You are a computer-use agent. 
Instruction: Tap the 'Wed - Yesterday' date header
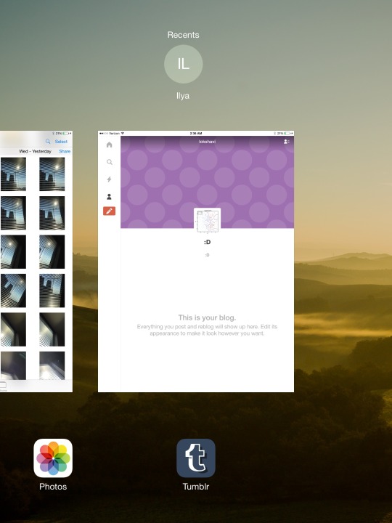[x=36, y=151]
